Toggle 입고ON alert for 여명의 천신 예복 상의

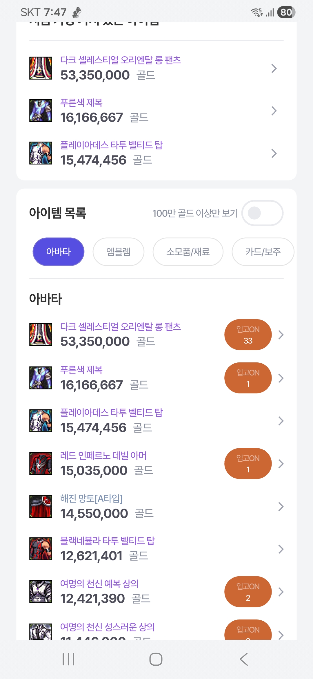tap(248, 592)
